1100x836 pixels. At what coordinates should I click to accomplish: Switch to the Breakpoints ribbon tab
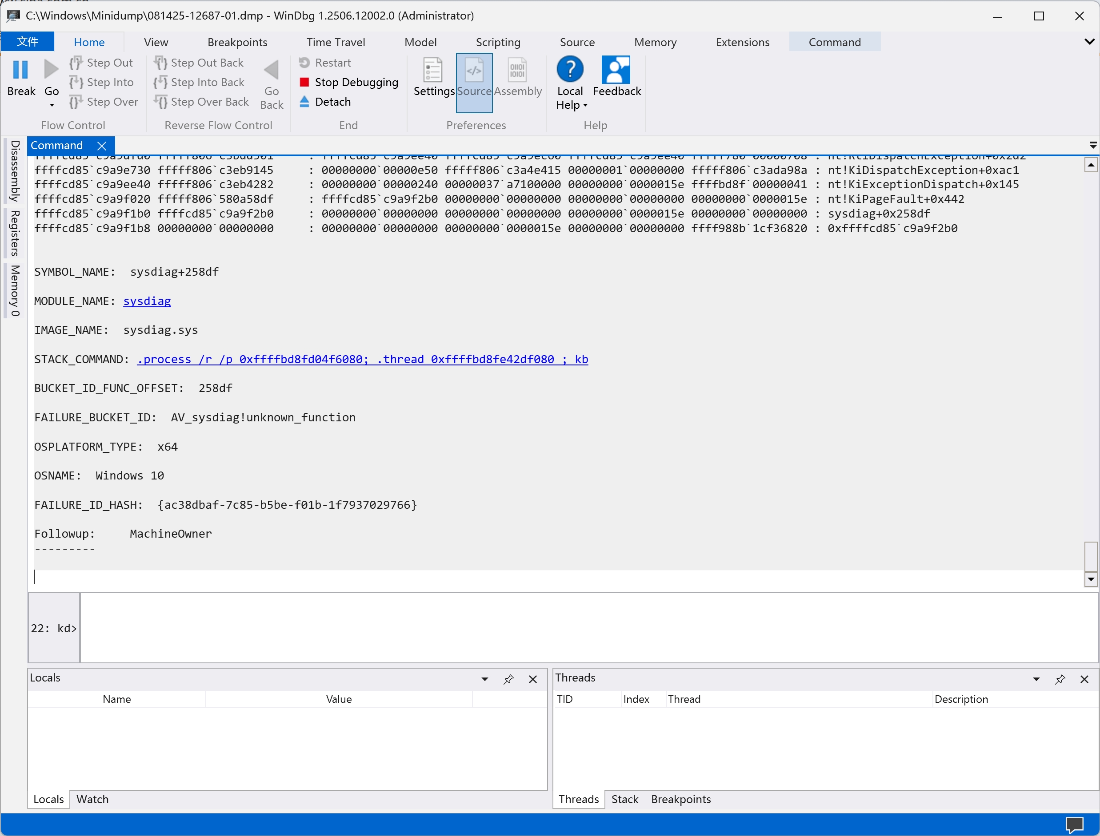237,42
